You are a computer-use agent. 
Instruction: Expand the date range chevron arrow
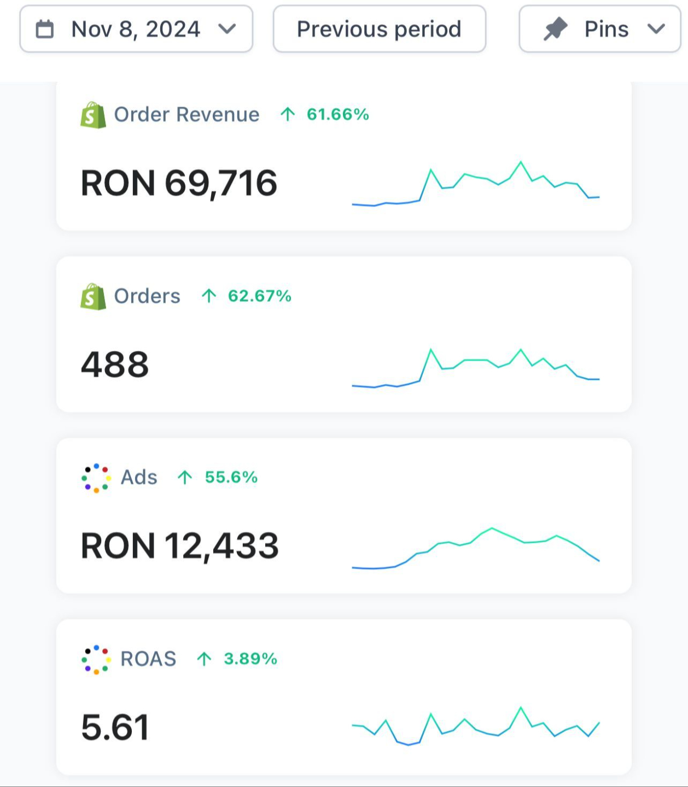pyautogui.click(x=227, y=29)
